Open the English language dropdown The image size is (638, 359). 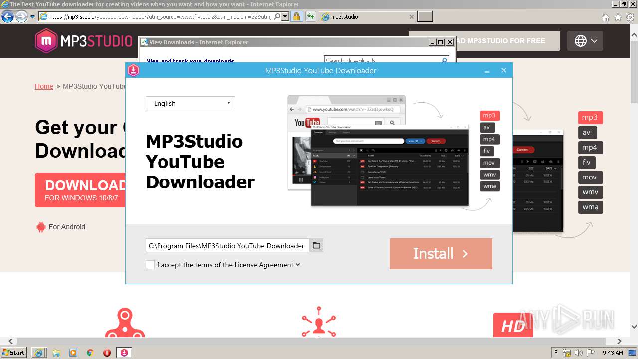point(190,103)
